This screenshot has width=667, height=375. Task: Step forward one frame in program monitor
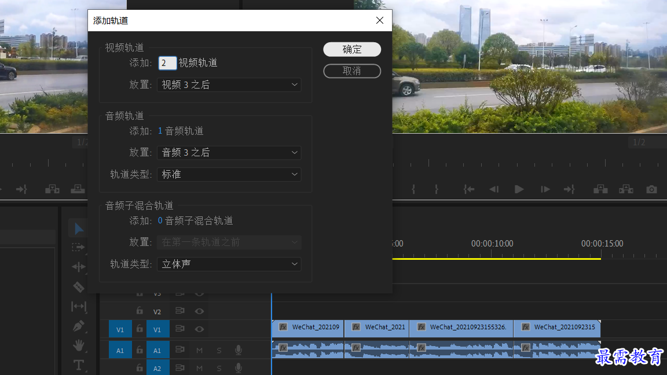pyautogui.click(x=545, y=189)
